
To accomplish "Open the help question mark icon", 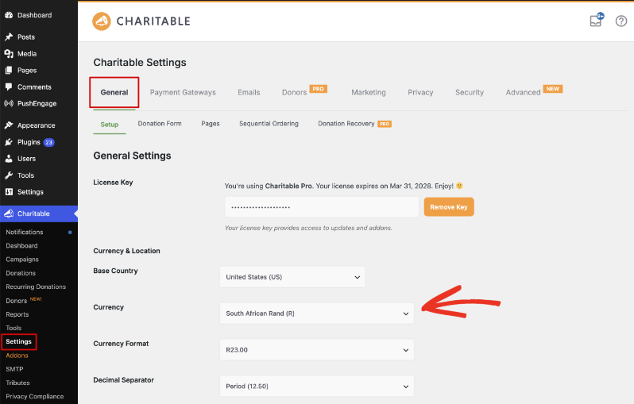I will click(621, 21).
